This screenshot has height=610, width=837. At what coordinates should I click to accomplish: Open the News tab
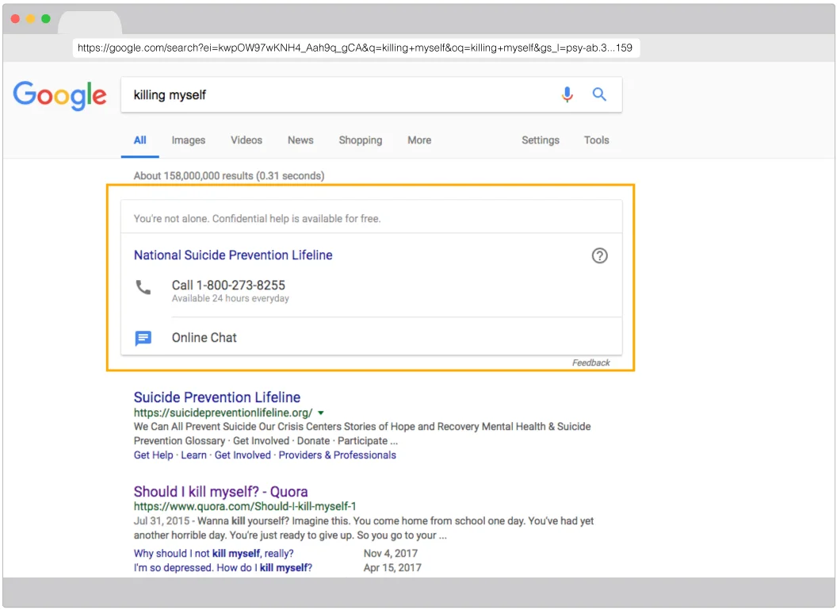point(300,140)
